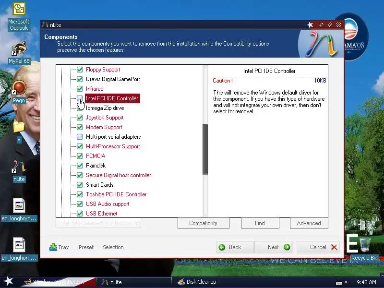The width and height of the screenshot is (384, 288).
Task: Open the Microsoft Outlook desktop icon
Action: click(x=19, y=16)
